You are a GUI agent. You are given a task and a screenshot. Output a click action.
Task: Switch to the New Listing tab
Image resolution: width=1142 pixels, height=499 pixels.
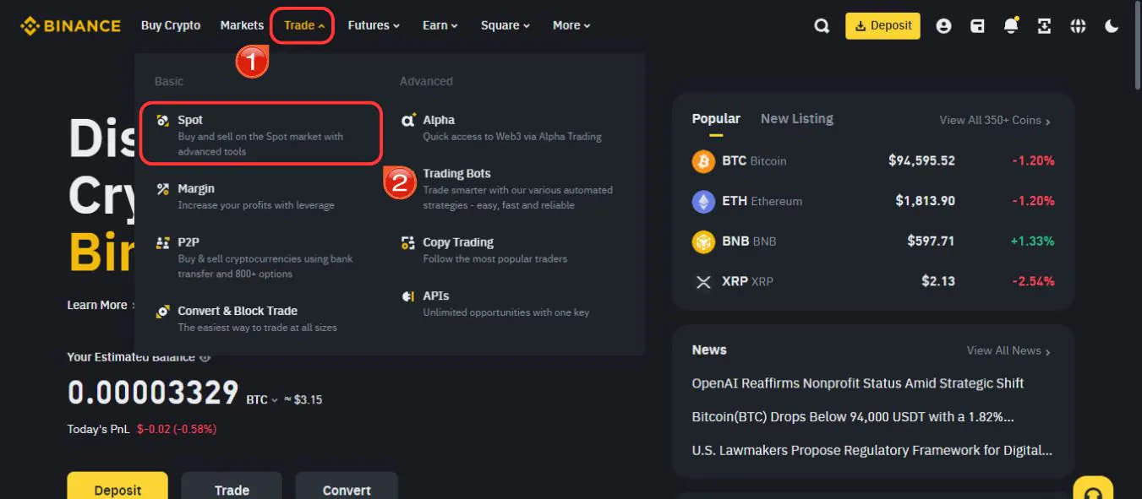[797, 119]
